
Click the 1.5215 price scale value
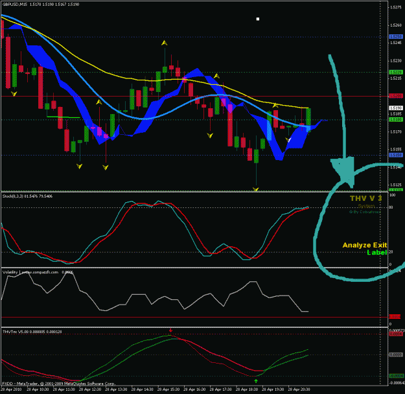396,78
